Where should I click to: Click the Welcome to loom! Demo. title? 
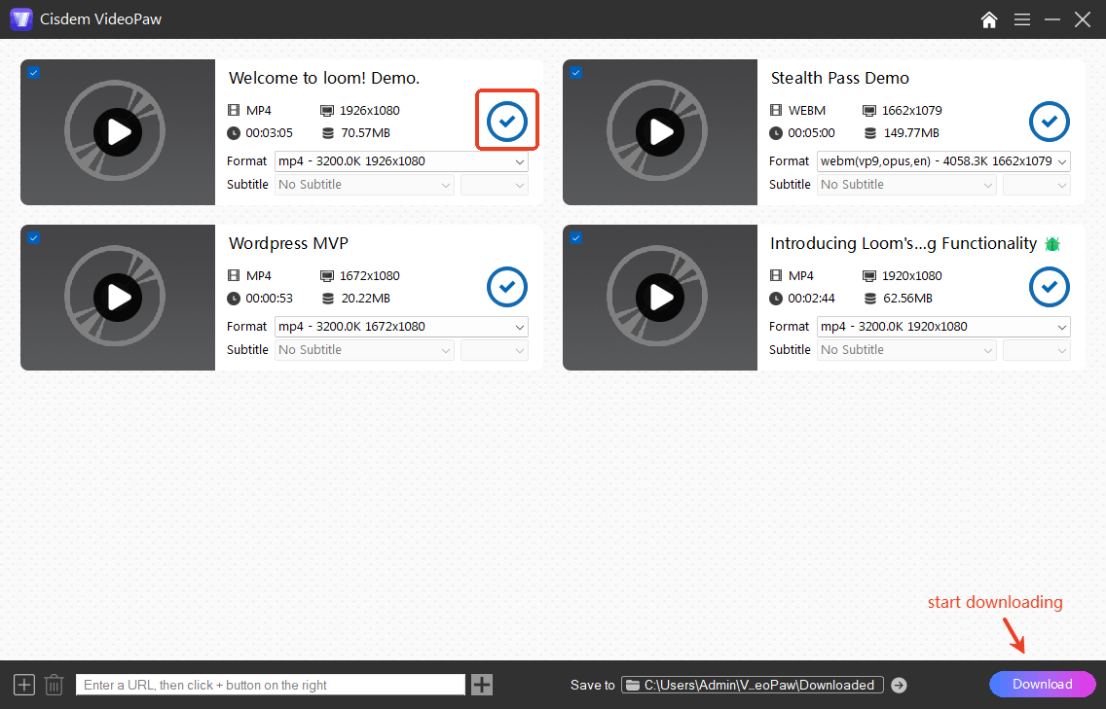click(324, 78)
